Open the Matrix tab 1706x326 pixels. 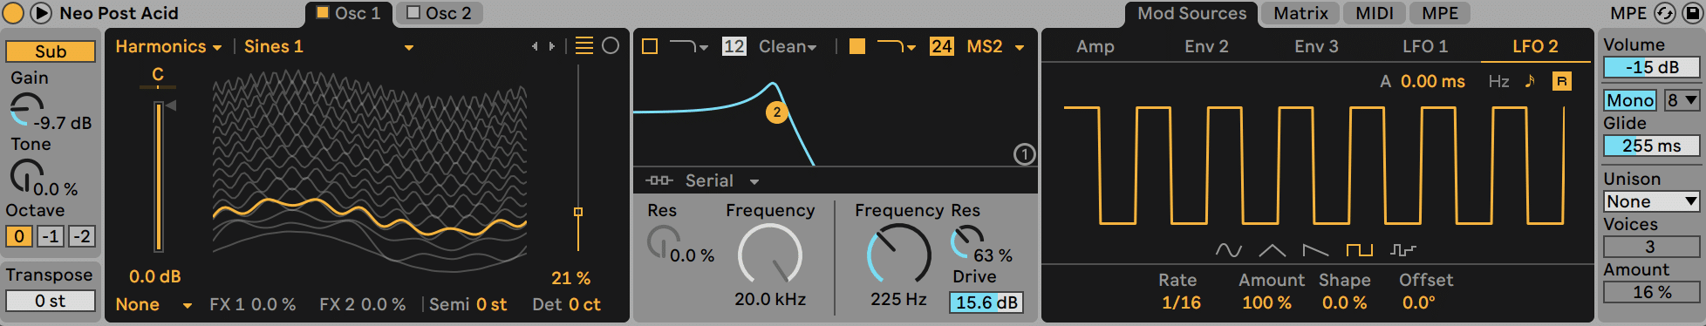(1300, 13)
